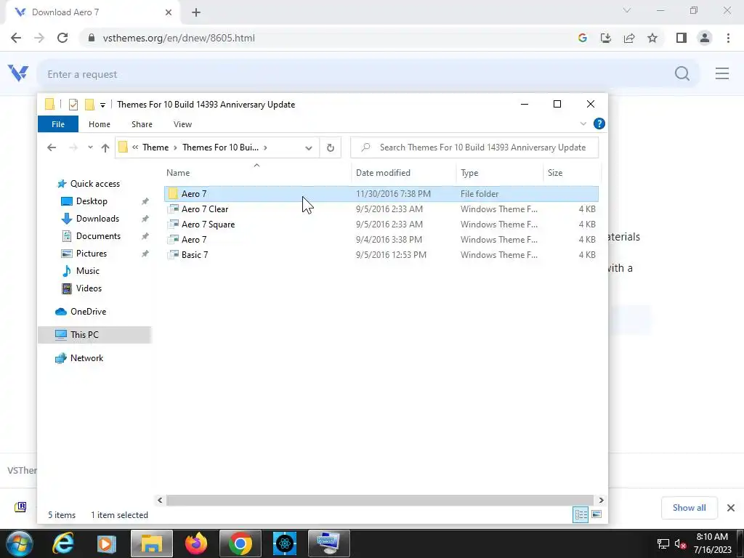Go back in Explorer navigation
This screenshot has width=744, height=558.
pos(52,147)
